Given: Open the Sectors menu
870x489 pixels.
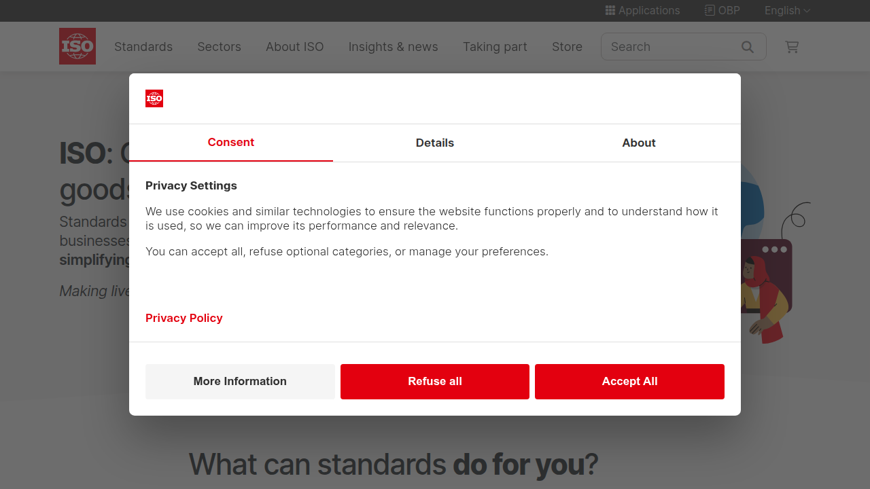Looking at the screenshot, I should click(x=219, y=47).
